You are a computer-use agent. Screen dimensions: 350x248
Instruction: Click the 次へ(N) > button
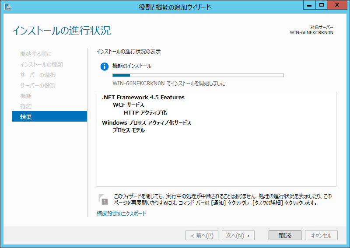coord(238,235)
